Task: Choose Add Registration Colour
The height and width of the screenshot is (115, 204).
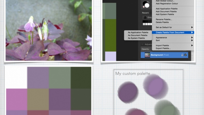Action: pos(167,4)
